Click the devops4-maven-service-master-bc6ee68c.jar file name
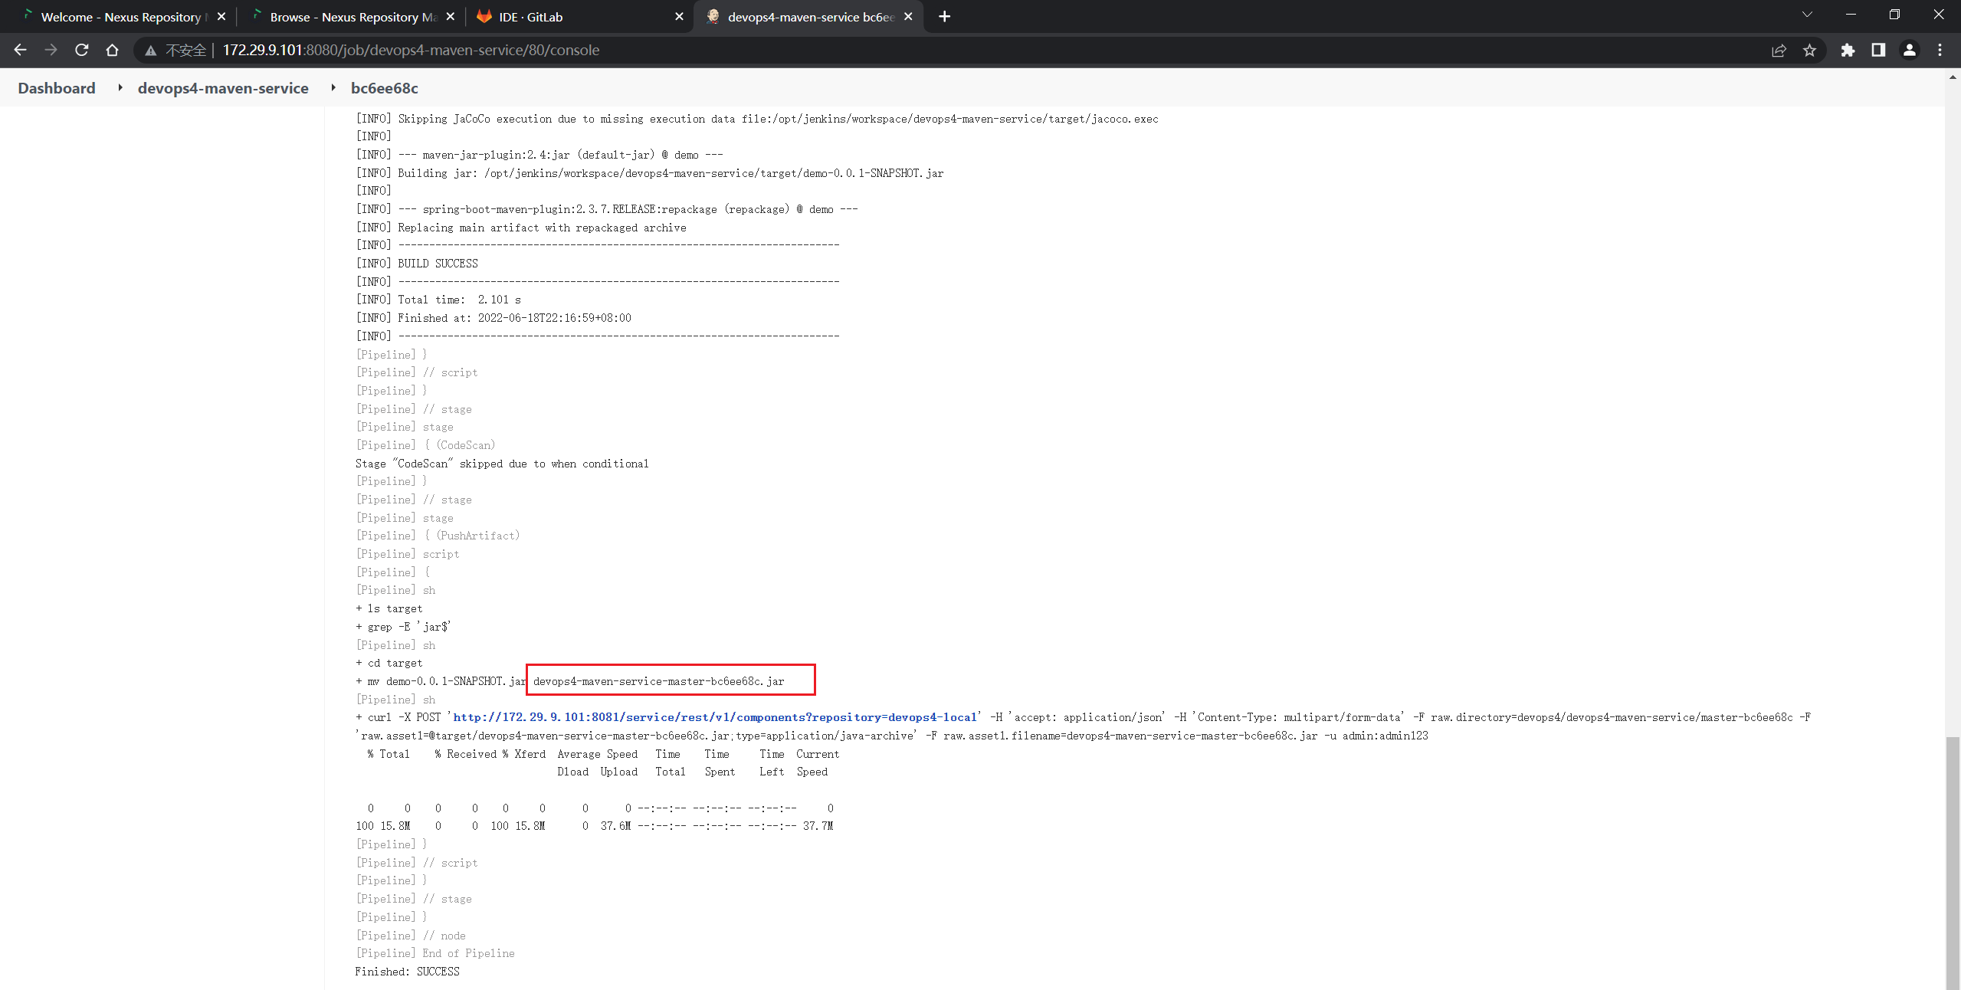1961x990 pixels. pos(658,681)
